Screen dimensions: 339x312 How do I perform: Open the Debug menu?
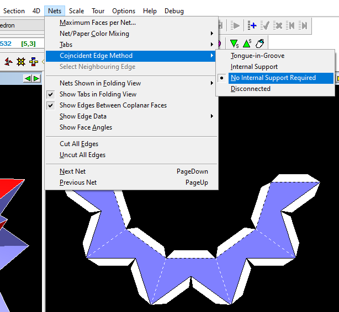[174, 11]
